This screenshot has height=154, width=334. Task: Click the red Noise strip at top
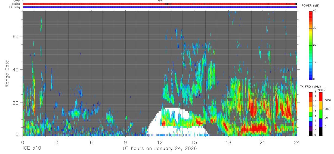(160, 4)
